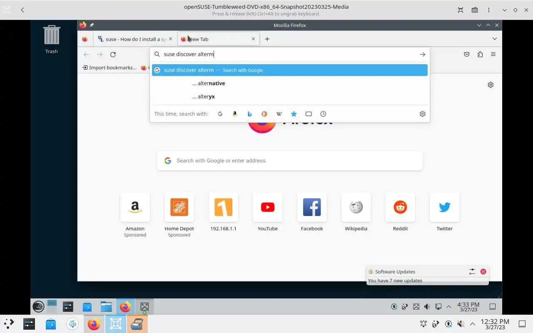Viewport: 533px width, 333px height.
Task: Configure Software Updates notification settings icon
Action: 472,271
